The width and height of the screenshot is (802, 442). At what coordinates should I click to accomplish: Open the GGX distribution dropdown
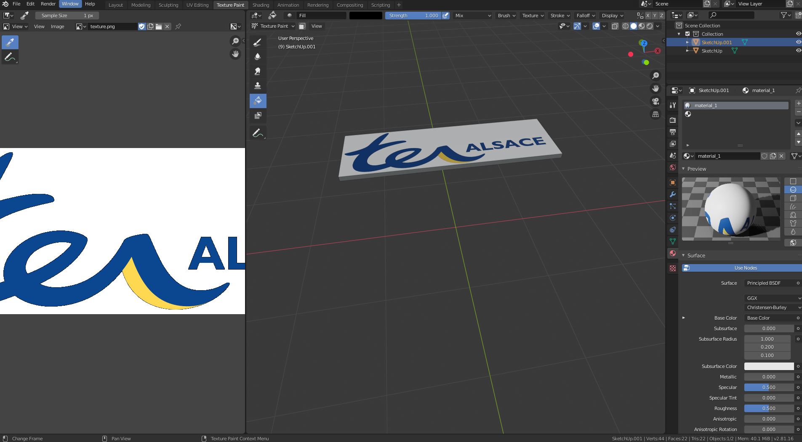pos(773,298)
